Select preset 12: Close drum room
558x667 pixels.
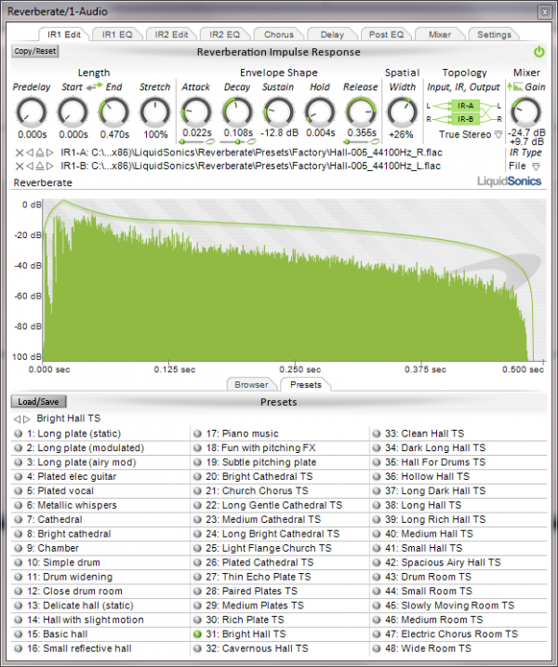click(100, 592)
